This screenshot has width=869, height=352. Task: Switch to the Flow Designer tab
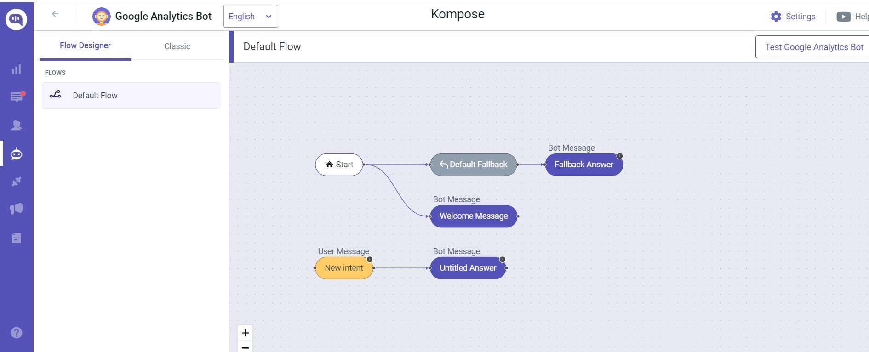click(86, 45)
